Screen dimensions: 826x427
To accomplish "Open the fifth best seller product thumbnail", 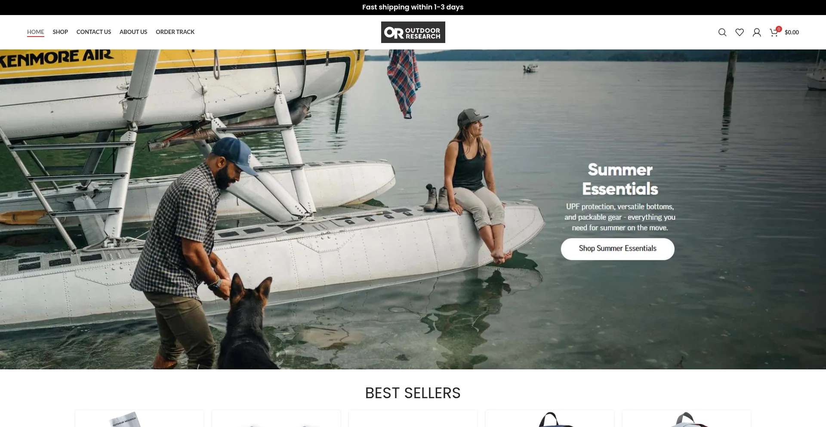I will [x=687, y=419].
